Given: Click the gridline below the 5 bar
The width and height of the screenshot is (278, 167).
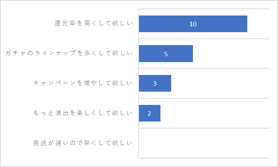Looking at the screenshot, I should 204,68.
